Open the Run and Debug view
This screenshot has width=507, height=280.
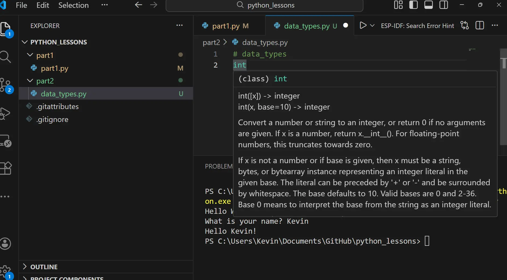click(x=5, y=113)
